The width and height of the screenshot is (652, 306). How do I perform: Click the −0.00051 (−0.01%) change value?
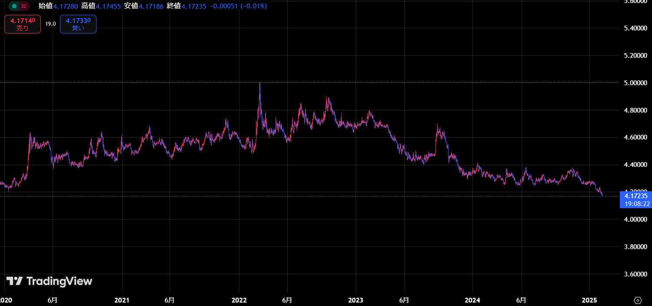pos(238,6)
